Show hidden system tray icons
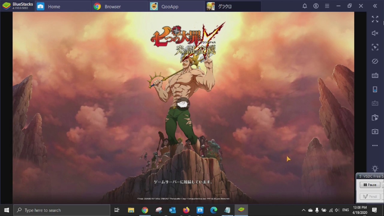The image size is (384, 216). (304, 210)
